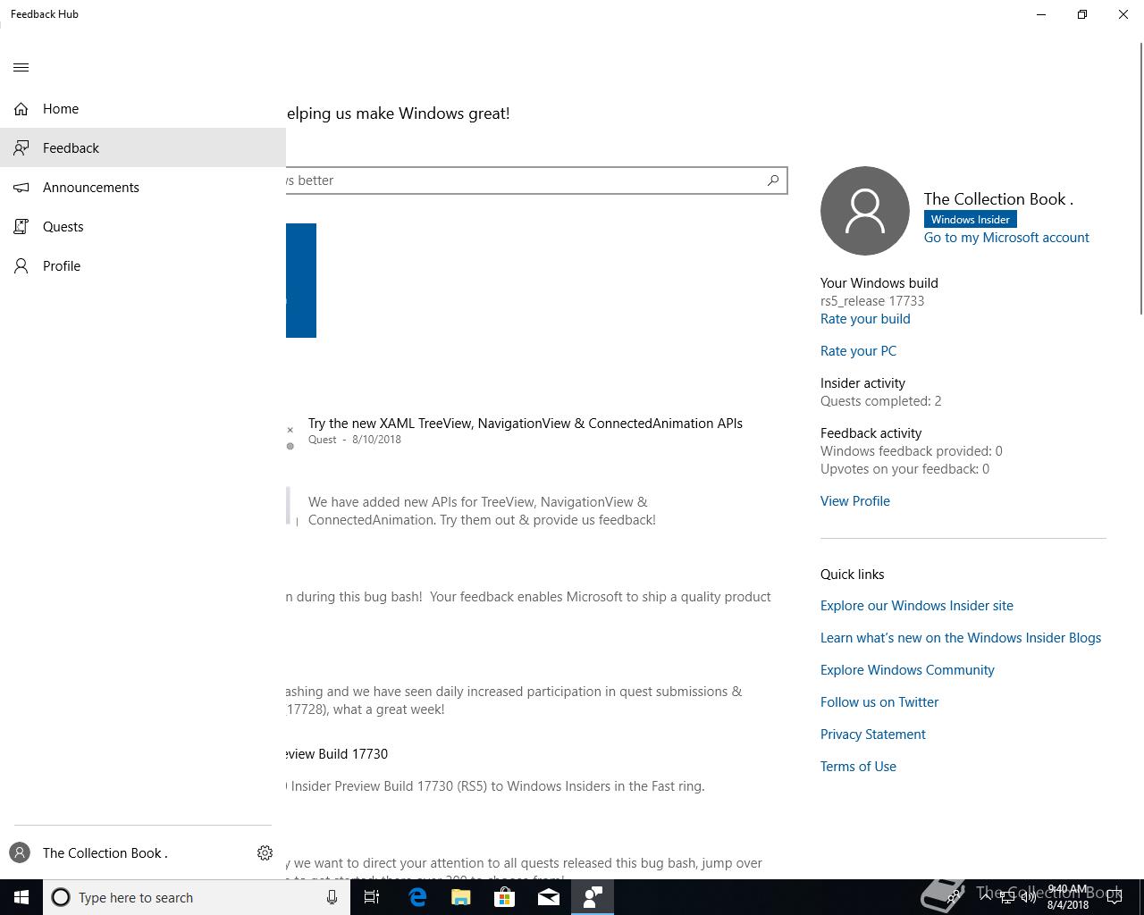Open Explore Windows Community link
The height and width of the screenshot is (915, 1144).
(x=907, y=670)
